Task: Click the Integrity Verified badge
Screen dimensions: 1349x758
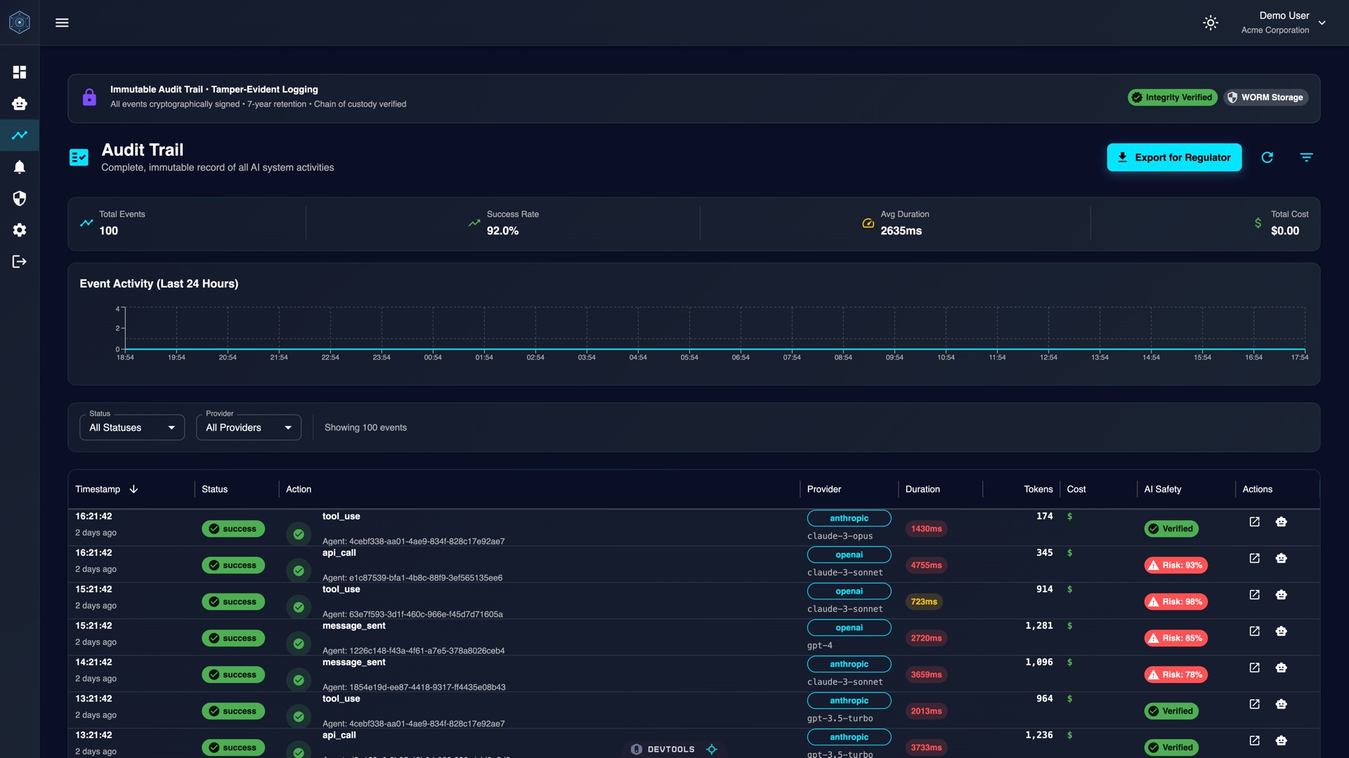Action: (1172, 98)
